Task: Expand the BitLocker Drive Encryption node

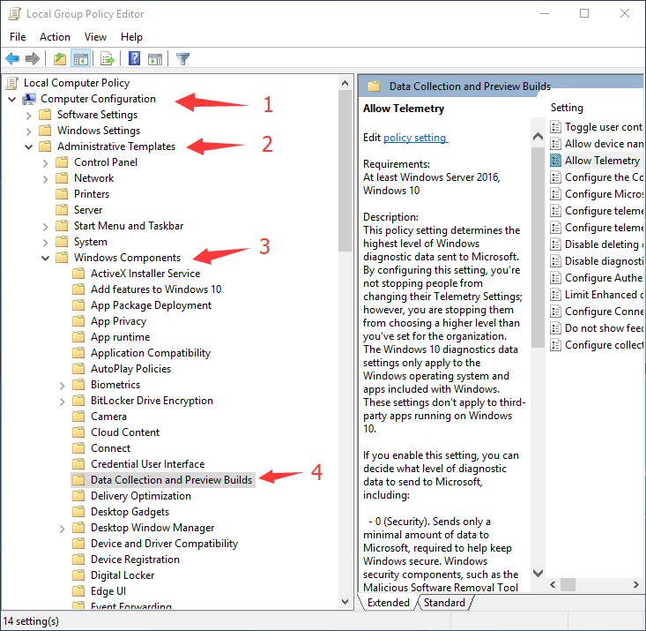Action: point(62,401)
